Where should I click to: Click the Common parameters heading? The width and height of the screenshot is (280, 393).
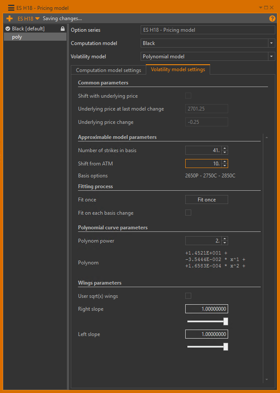[x=103, y=83]
